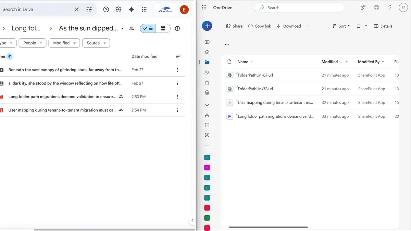Switch Drive to list layout
This screenshot has width=411, height=231.
coord(148,28)
